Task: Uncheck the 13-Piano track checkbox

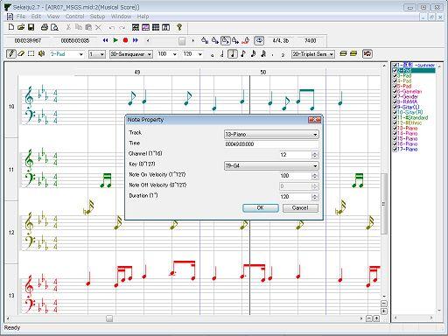Action: [395, 128]
